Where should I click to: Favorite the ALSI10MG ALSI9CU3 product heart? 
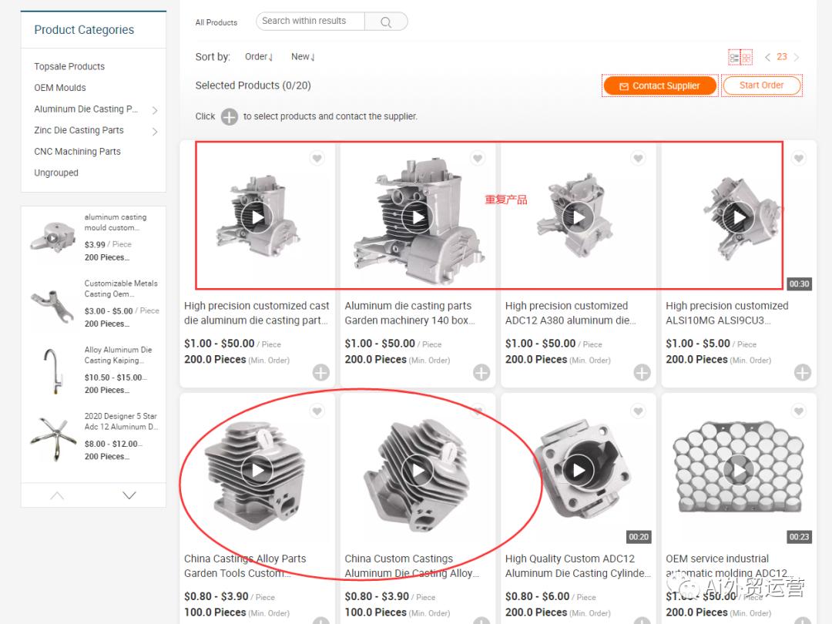(799, 158)
